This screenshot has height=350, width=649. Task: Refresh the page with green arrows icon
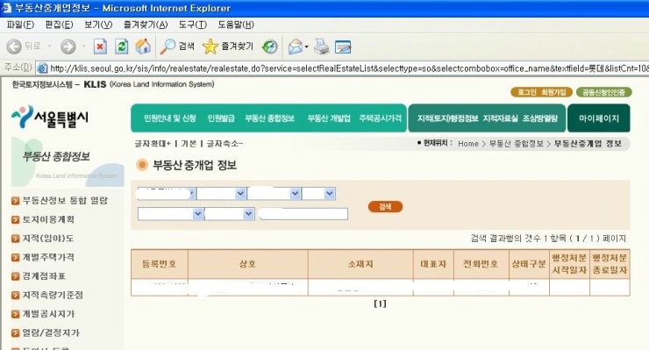(x=122, y=46)
